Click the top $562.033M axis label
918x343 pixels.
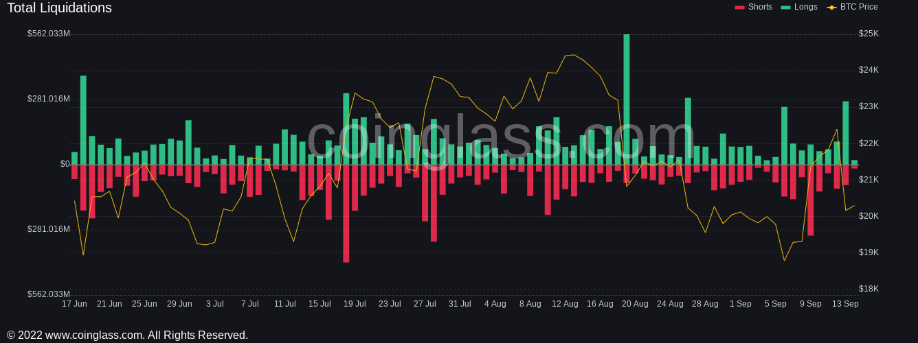(49, 34)
